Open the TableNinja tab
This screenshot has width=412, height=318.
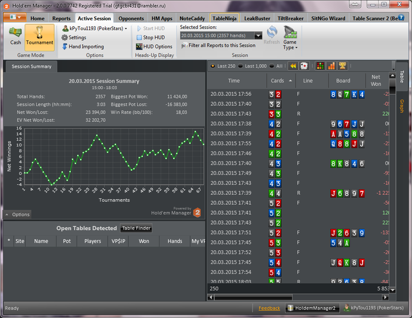(224, 18)
